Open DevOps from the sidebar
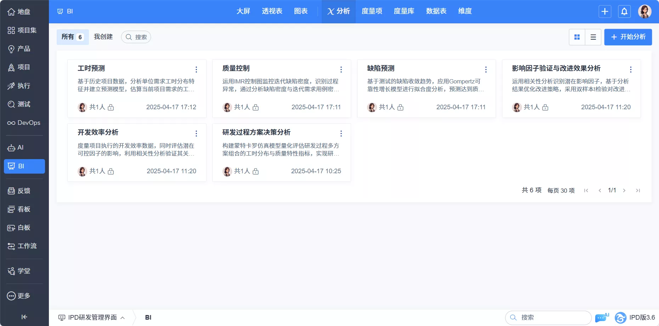The image size is (659, 326). [24, 123]
